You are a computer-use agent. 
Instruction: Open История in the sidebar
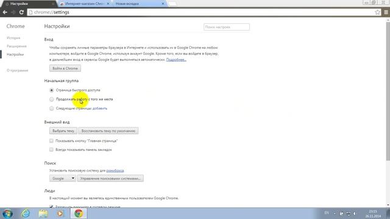click(13, 38)
